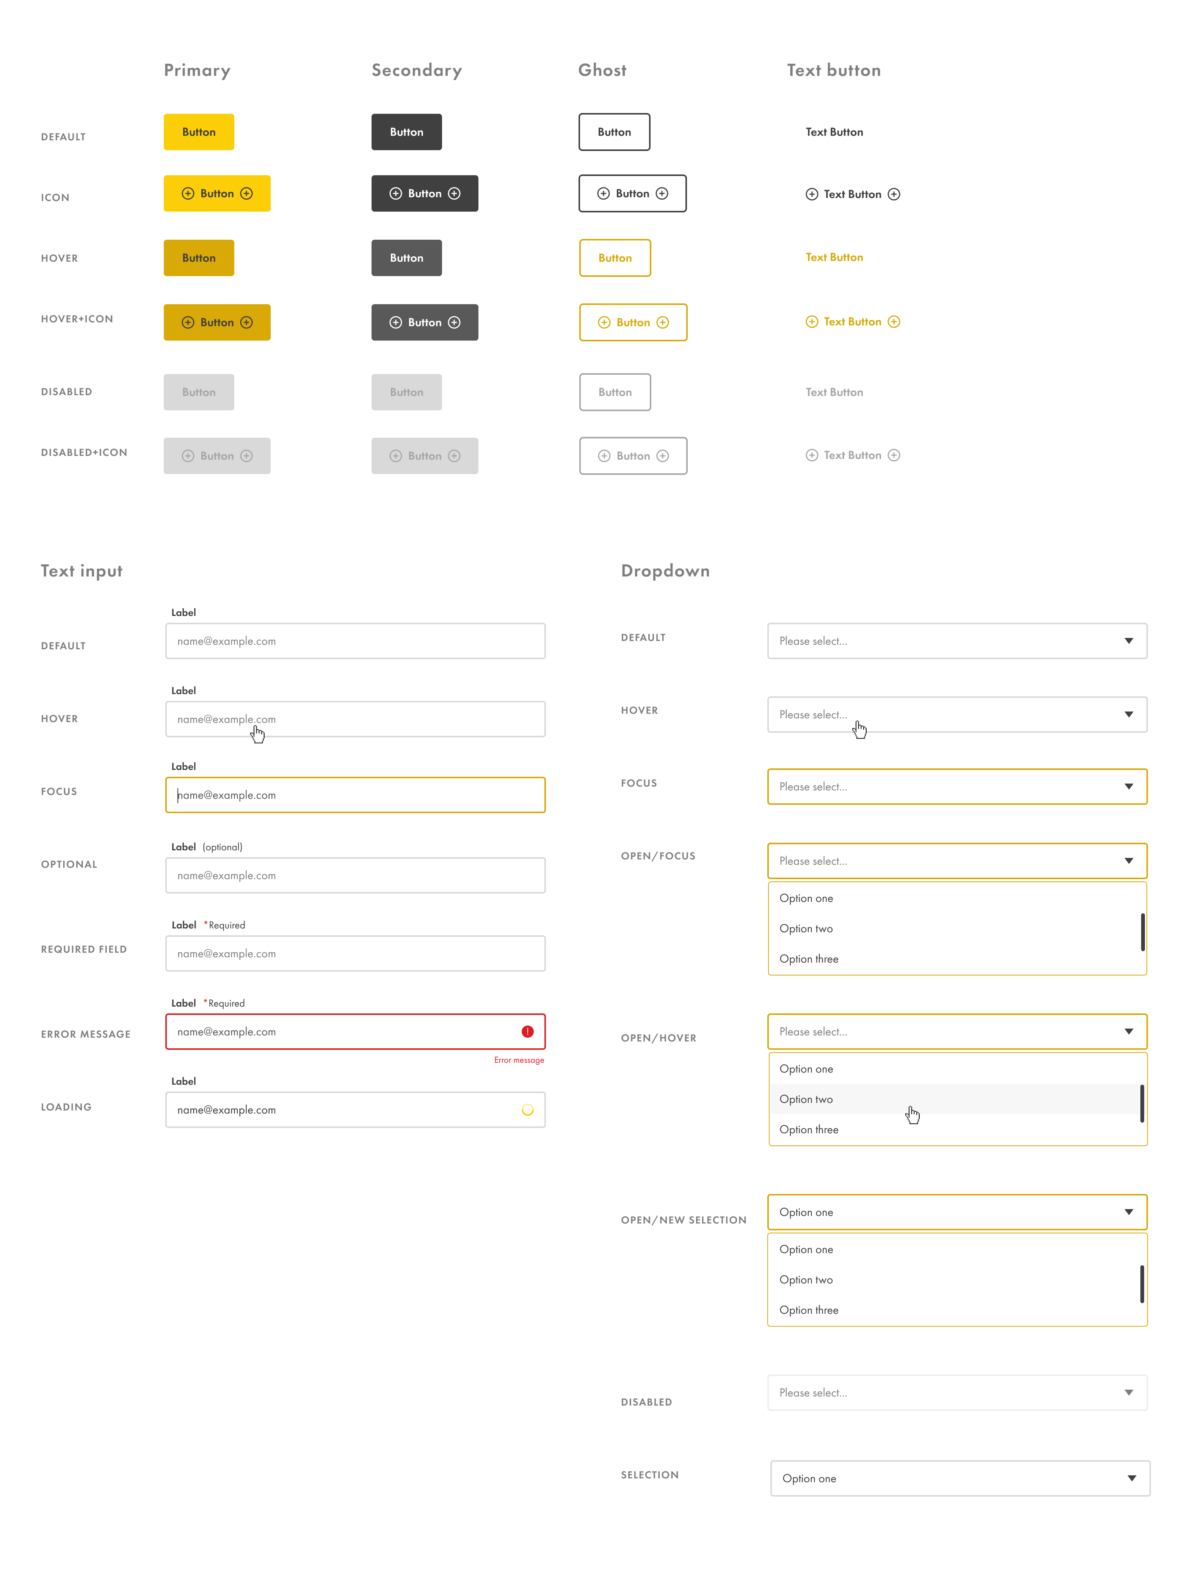
Task: Click the scrollbar in Open/New Selection list
Action: (x=1142, y=1284)
